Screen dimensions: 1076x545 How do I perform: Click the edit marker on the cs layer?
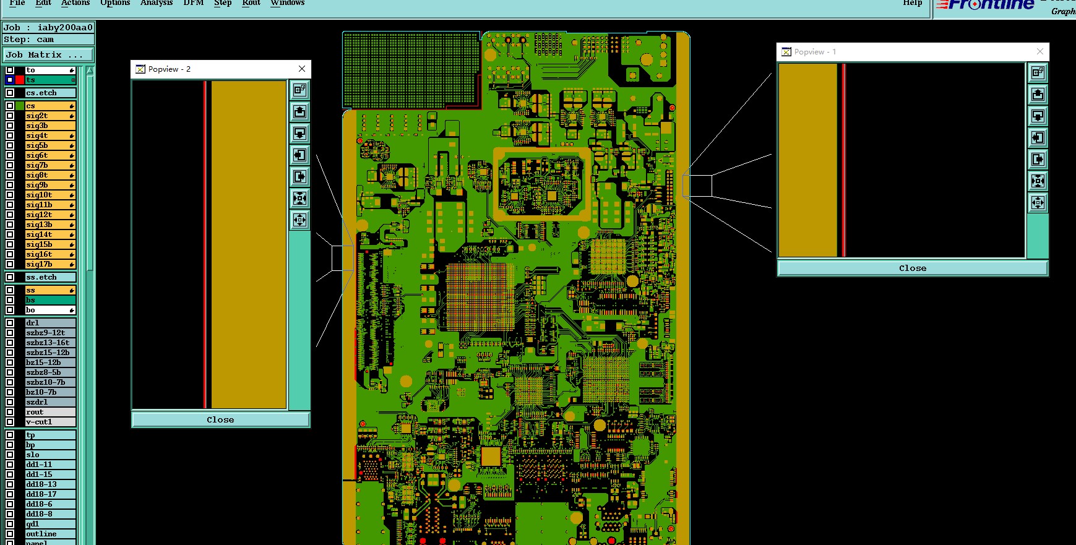[72, 106]
